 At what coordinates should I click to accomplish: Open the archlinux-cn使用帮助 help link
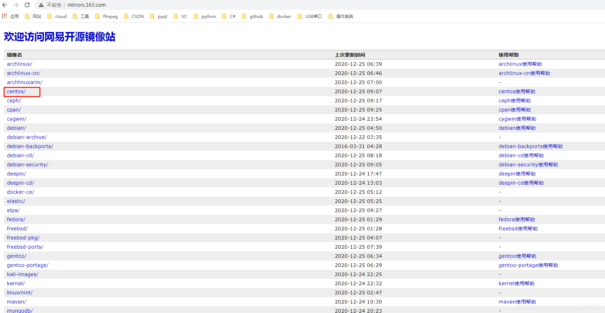524,73
